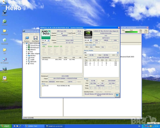
Task: Open the Report menu
Action: click(31, 34)
